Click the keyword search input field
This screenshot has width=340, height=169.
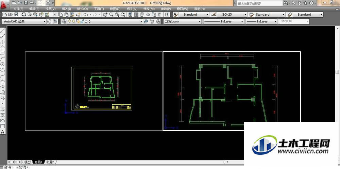[259, 3]
